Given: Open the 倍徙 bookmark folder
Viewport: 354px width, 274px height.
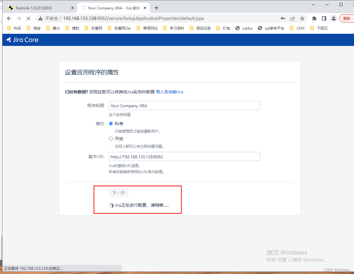Looking at the screenshot, I should (x=34, y=28).
